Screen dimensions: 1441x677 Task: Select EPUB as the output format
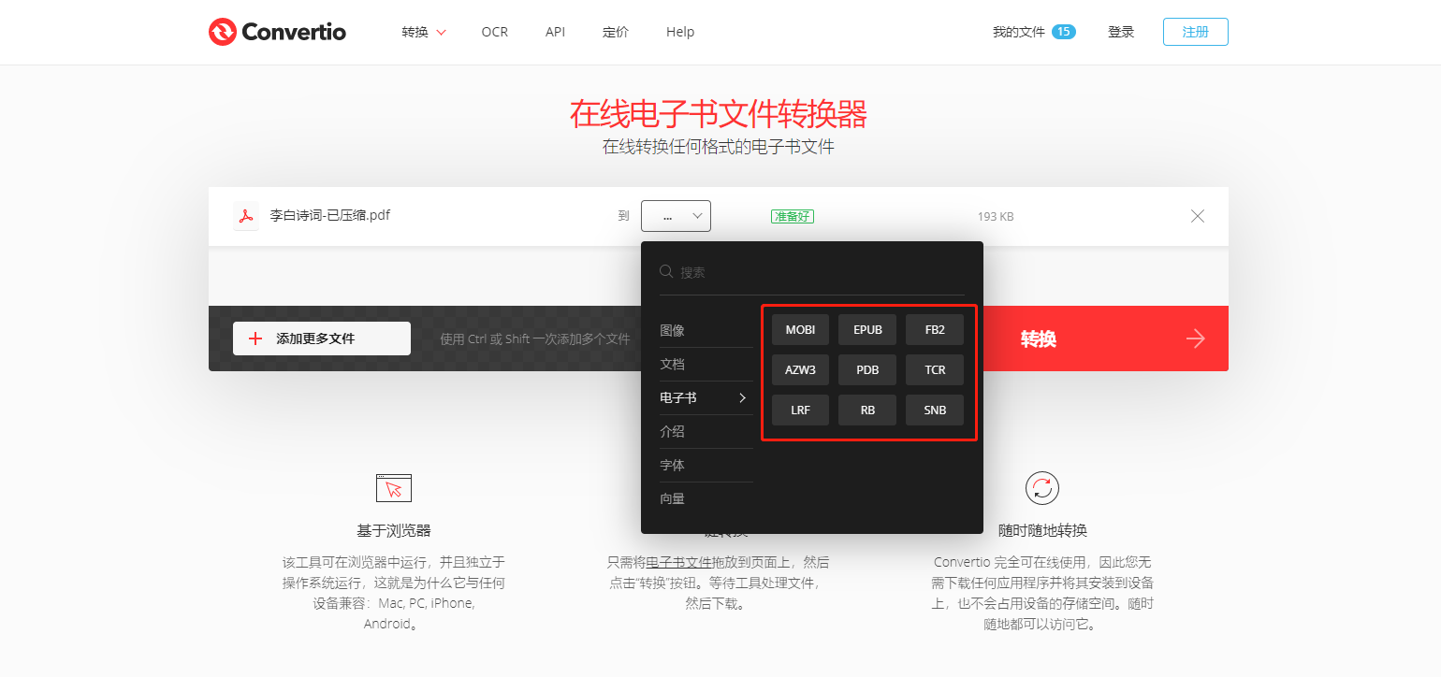[x=866, y=329]
